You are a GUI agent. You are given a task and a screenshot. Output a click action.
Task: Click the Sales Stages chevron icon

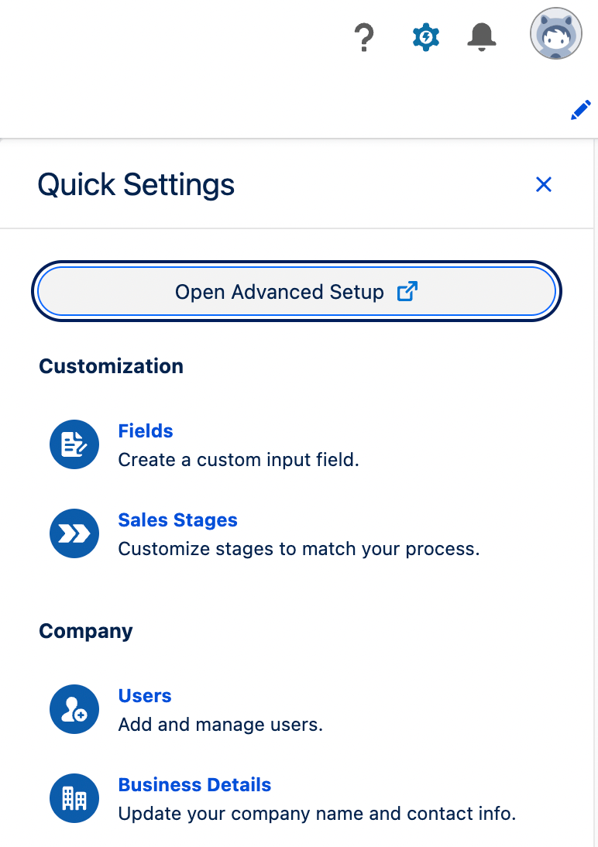pos(74,533)
